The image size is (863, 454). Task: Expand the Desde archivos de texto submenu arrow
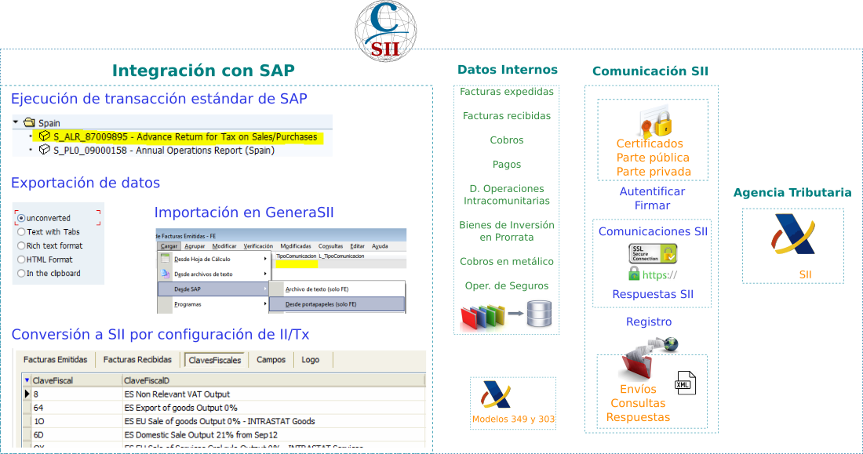pos(265,274)
